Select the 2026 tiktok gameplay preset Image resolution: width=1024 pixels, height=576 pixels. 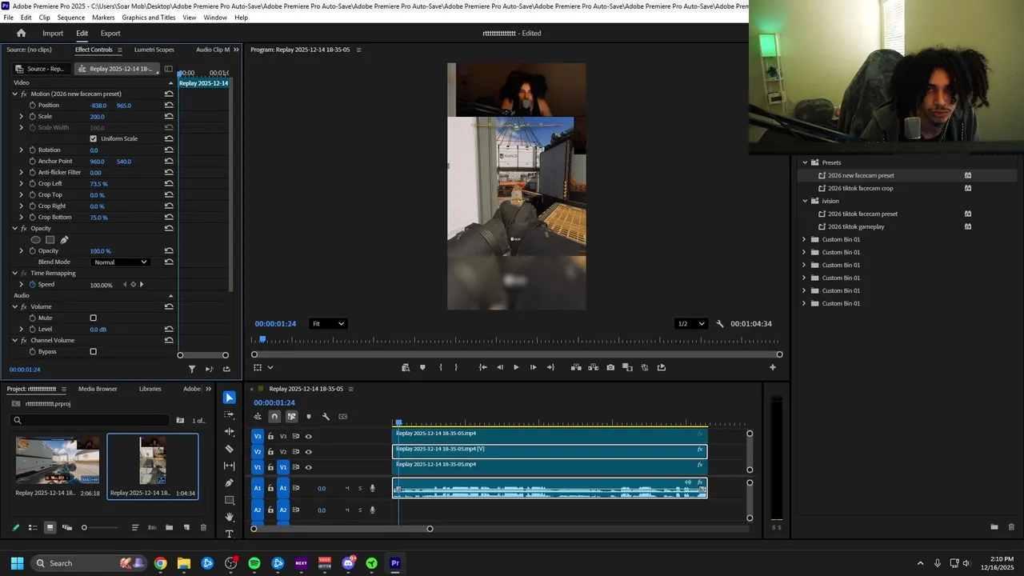[x=856, y=226]
